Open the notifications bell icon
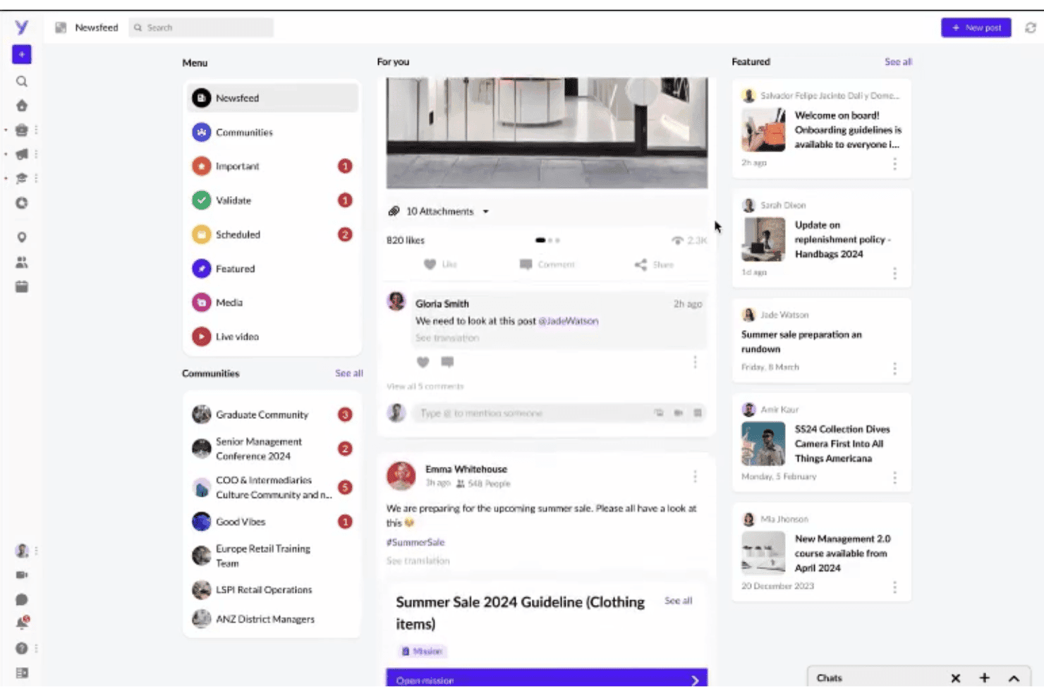Image resolution: width=1044 pixels, height=696 pixels. 23,623
